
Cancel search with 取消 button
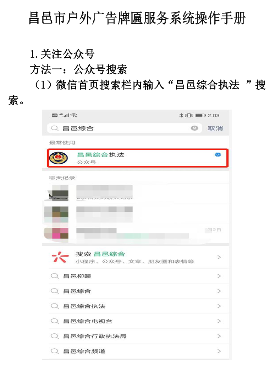215,128
